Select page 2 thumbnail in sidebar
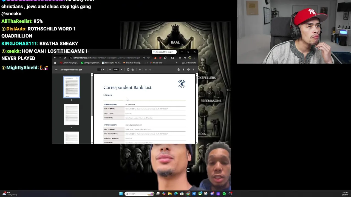351x197 pixels. point(72,114)
